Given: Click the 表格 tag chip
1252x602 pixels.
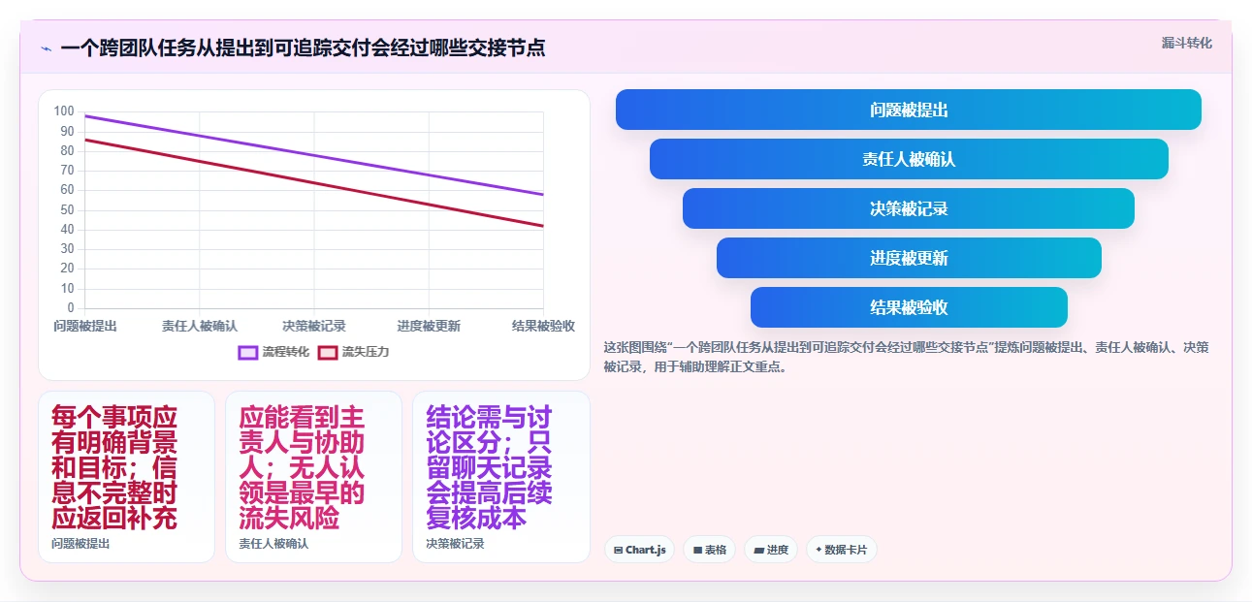Looking at the screenshot, I should click(710, 550).
